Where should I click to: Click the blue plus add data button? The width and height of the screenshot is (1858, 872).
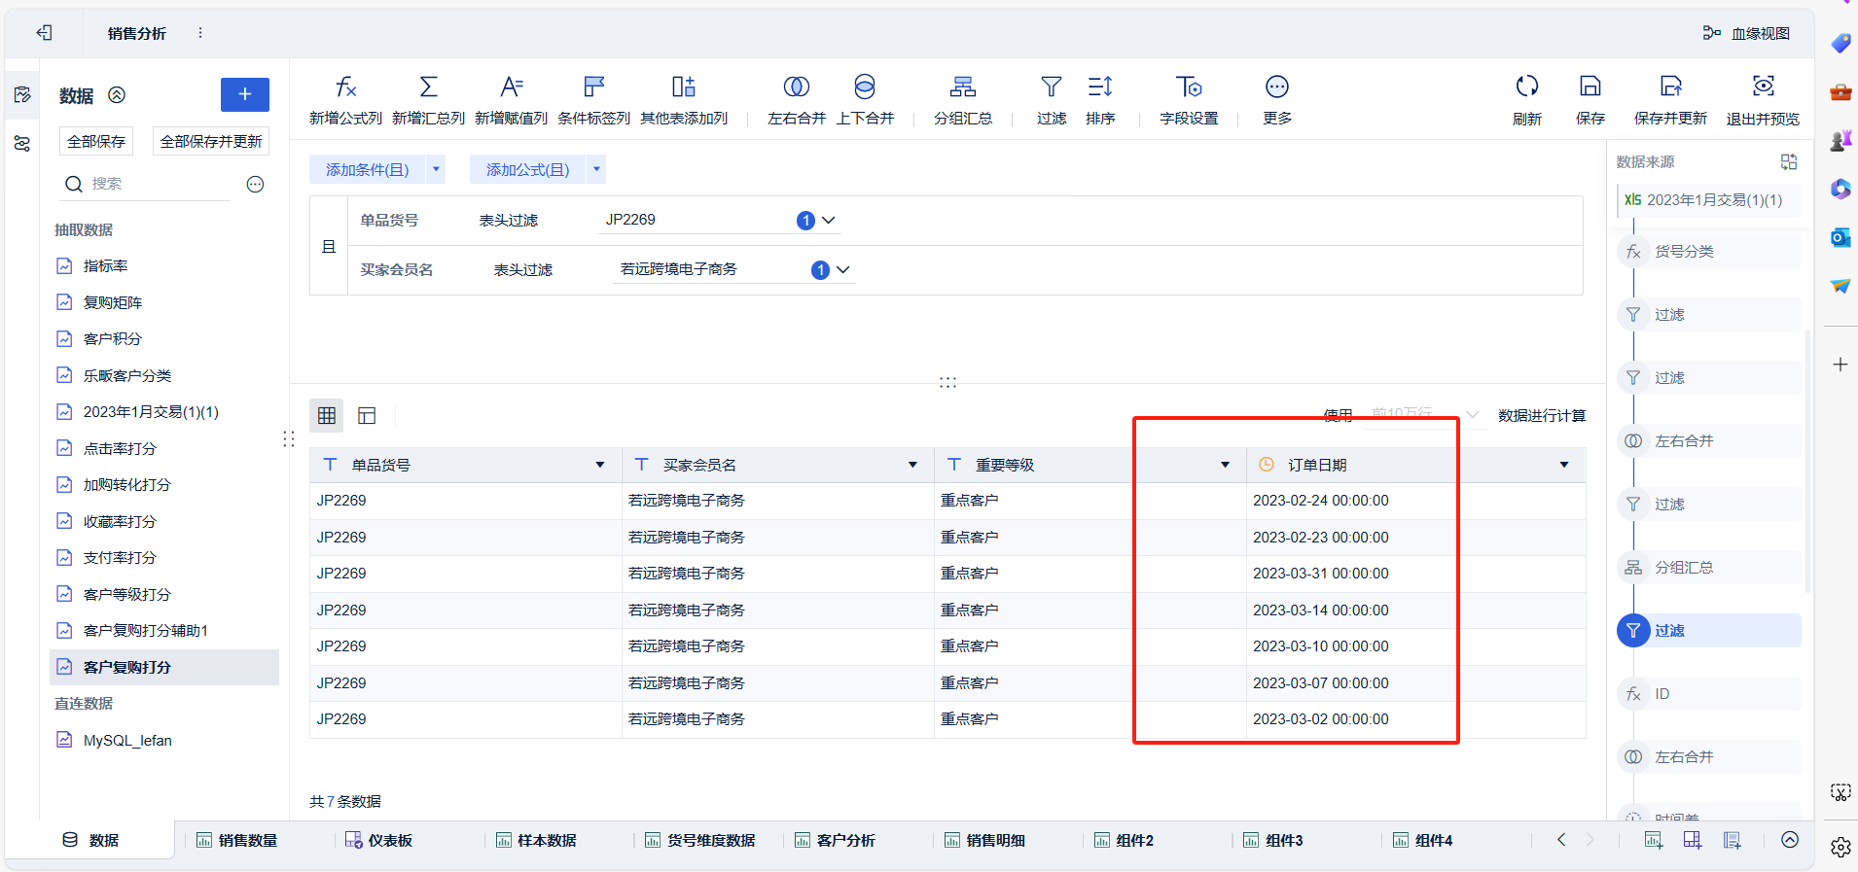(x=245, y=94)
